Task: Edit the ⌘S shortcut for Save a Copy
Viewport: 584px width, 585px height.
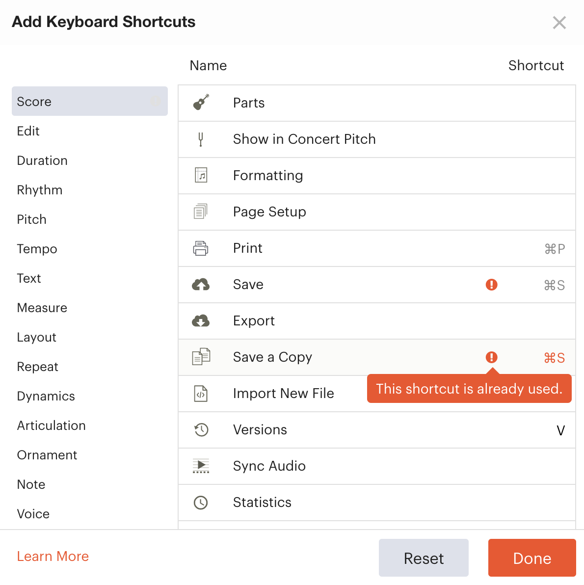Action: click(x=554, y=358)
